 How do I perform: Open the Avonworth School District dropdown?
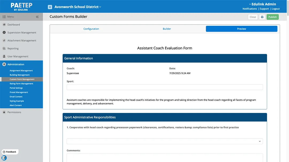coord(78,7)
